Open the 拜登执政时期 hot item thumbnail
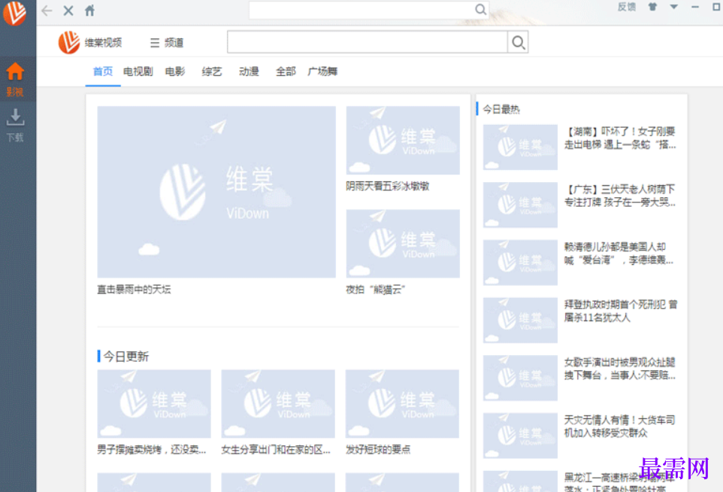The height and width of the screenshot is (492, 723). pos(520,320)
